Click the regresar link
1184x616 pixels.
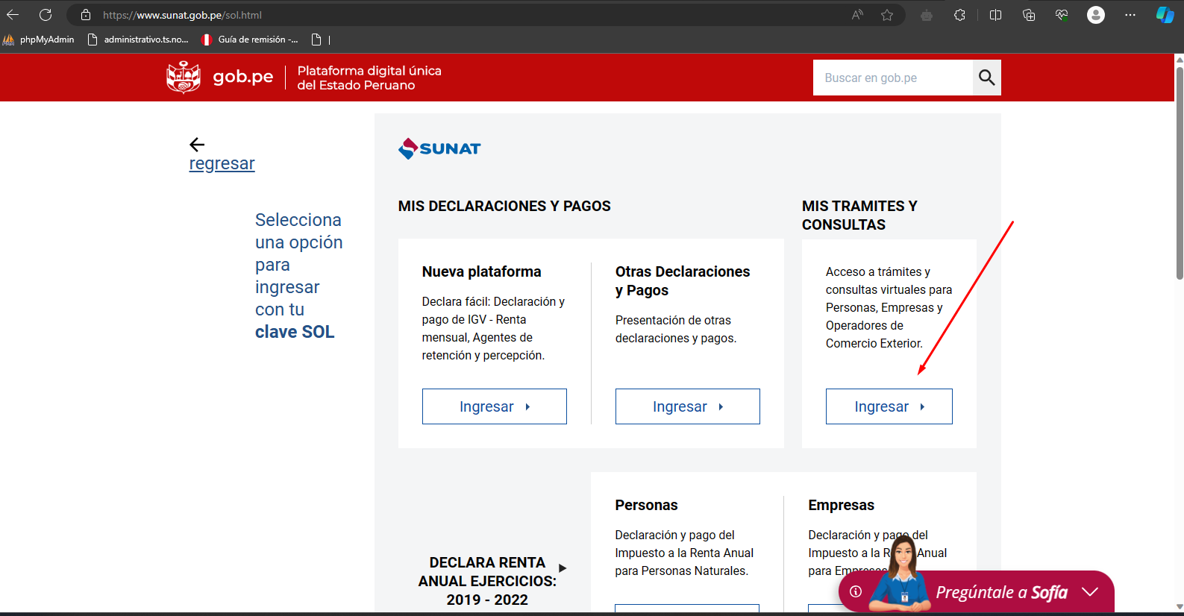[x=222, y=163]
